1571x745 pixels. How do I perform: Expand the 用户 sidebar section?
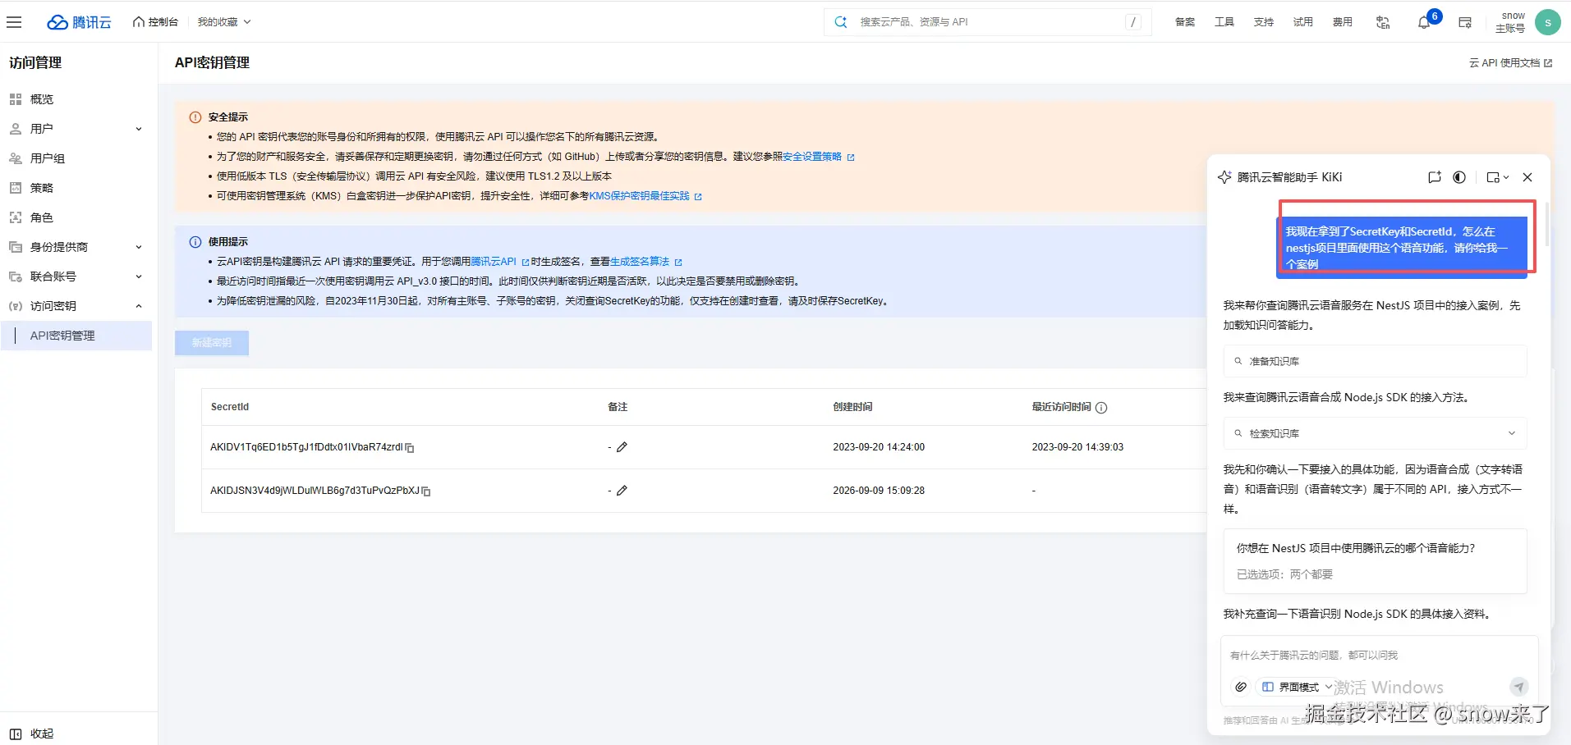point(76,129)
